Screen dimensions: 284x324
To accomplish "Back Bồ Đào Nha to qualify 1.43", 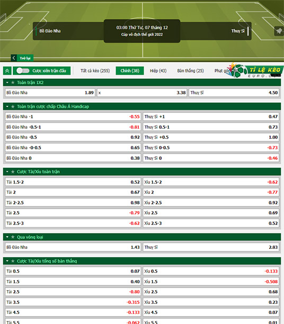I will tap(73, 247).
